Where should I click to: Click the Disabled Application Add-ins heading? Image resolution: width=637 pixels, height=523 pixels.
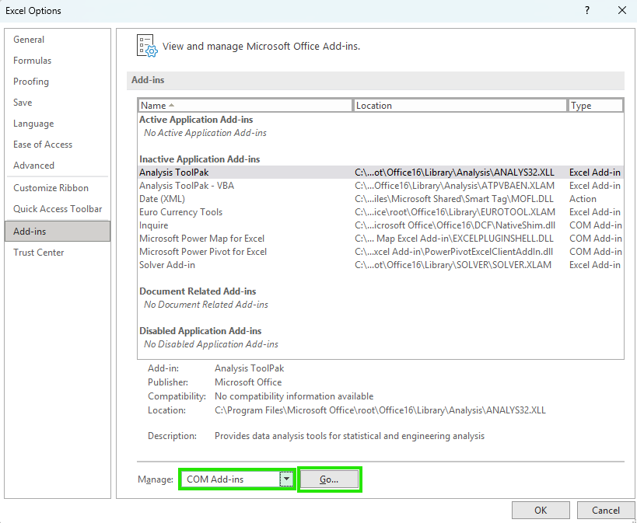201,331
